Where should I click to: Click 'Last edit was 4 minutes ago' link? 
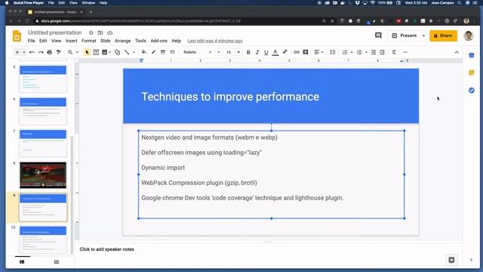(215, 41)
